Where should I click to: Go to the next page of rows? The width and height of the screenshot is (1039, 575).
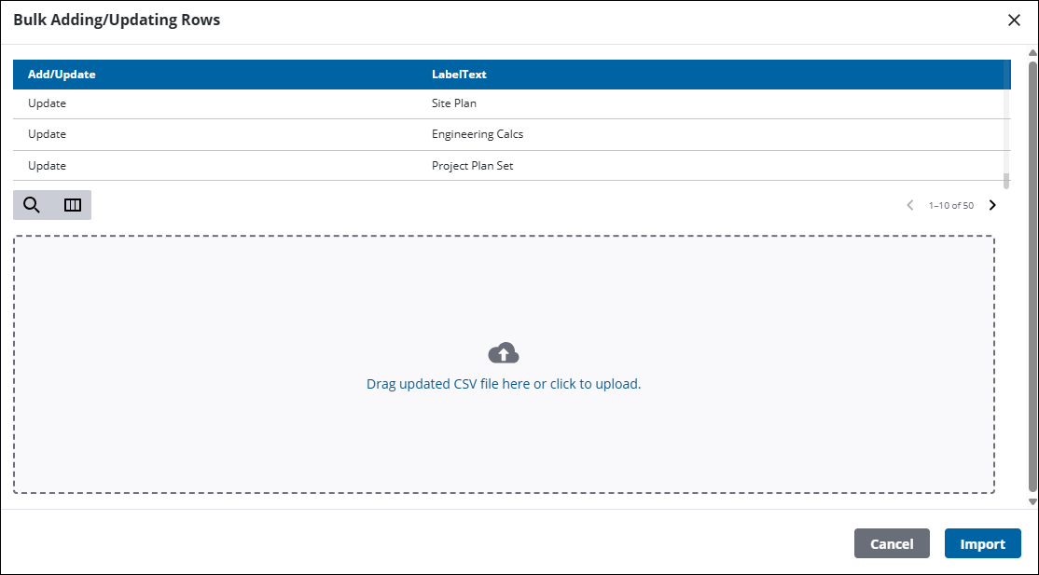point(992,205)
